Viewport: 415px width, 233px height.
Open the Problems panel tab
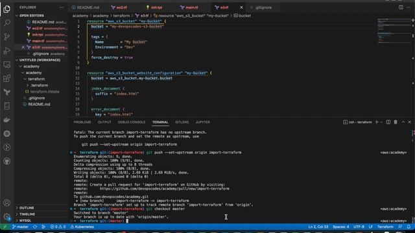(x=82, y=122)
